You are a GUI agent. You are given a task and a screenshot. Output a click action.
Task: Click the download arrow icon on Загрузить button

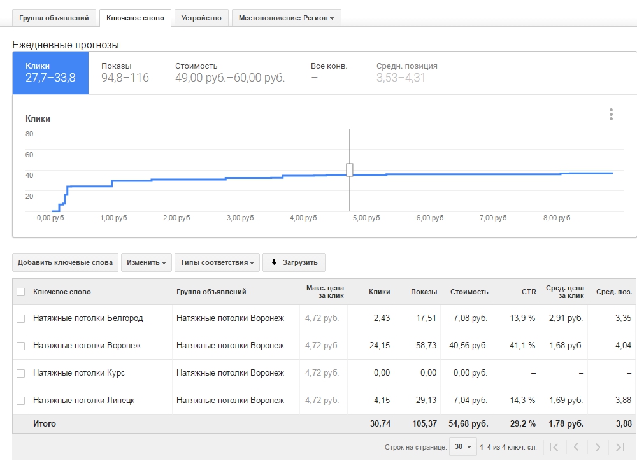click(274, 262)
